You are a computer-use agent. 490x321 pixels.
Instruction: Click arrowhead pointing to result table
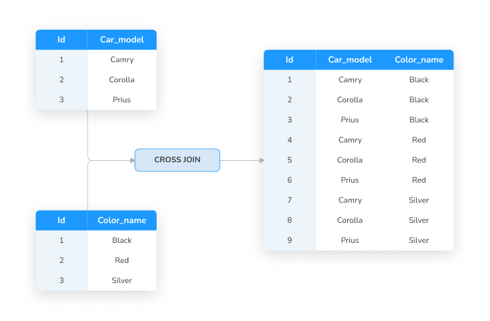coord(262,160)
